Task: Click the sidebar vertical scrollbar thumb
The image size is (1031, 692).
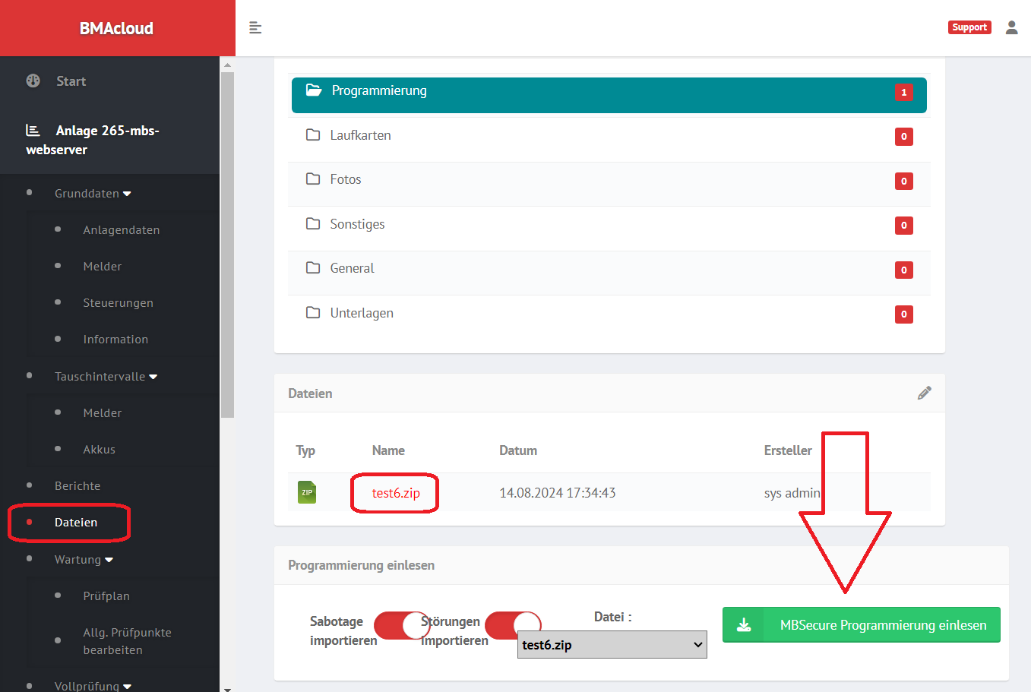Action: (227, 245)
